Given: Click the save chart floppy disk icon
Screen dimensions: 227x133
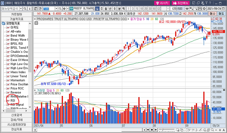Looking at the screenshot, I should [x=200, y=9].
